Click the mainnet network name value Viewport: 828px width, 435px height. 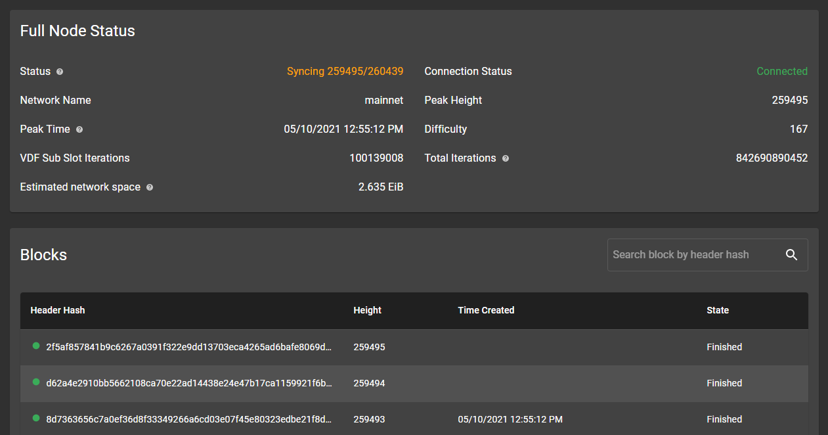[x=384, y=101]
